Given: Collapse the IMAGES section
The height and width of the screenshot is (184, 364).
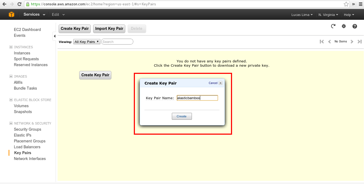Looking at the screenshot, I should (x=11, y=76).
